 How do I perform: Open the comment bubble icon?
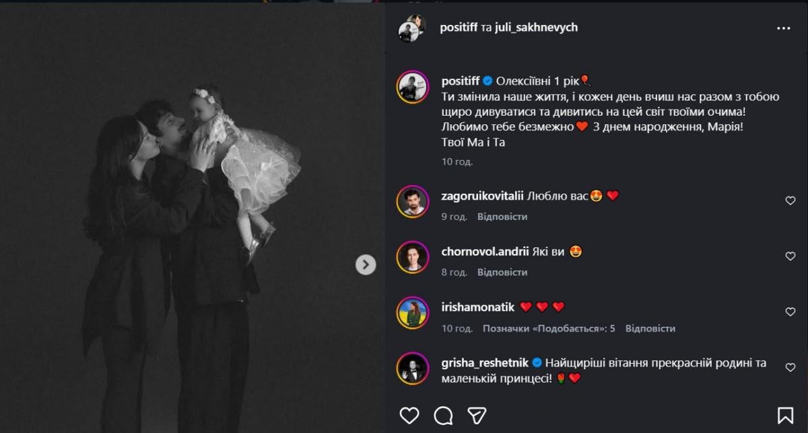[x=443, y=415]
